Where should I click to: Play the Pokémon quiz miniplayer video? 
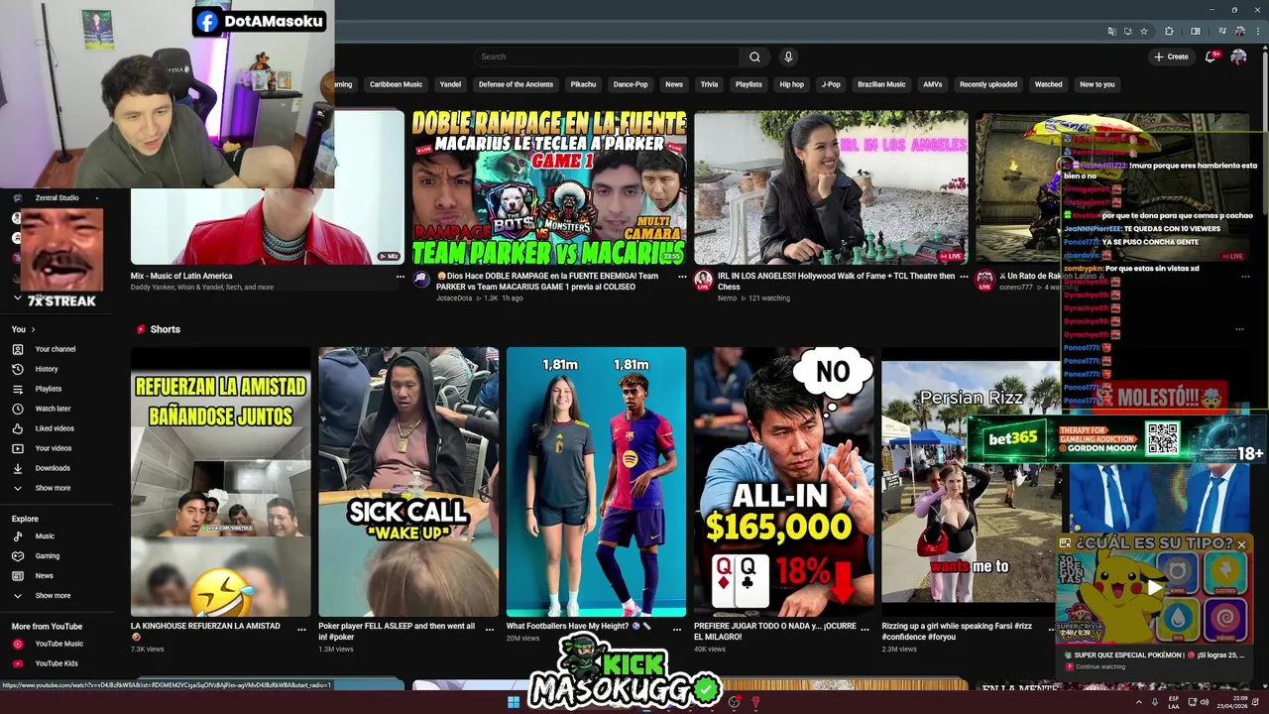pos(1154,588)
